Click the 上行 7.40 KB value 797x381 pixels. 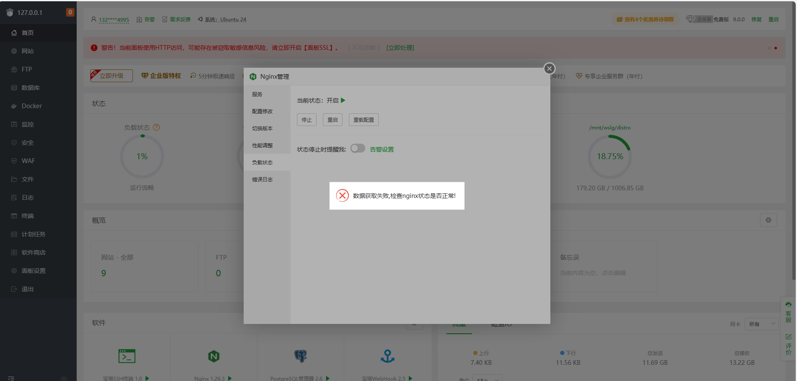coord(481,363)
